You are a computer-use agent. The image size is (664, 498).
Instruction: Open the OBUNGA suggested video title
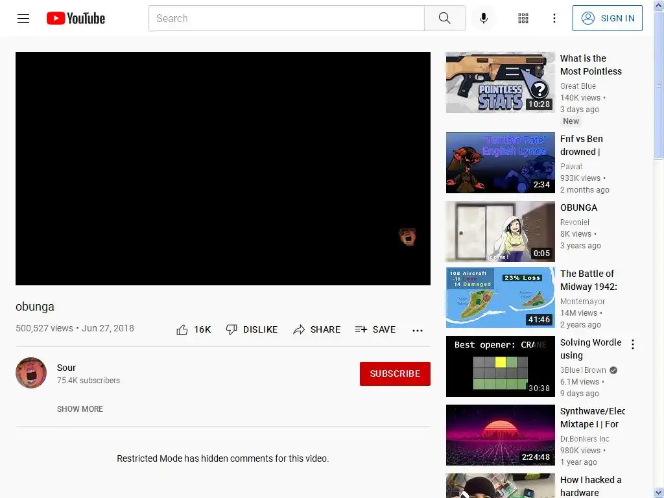point(579,207)
